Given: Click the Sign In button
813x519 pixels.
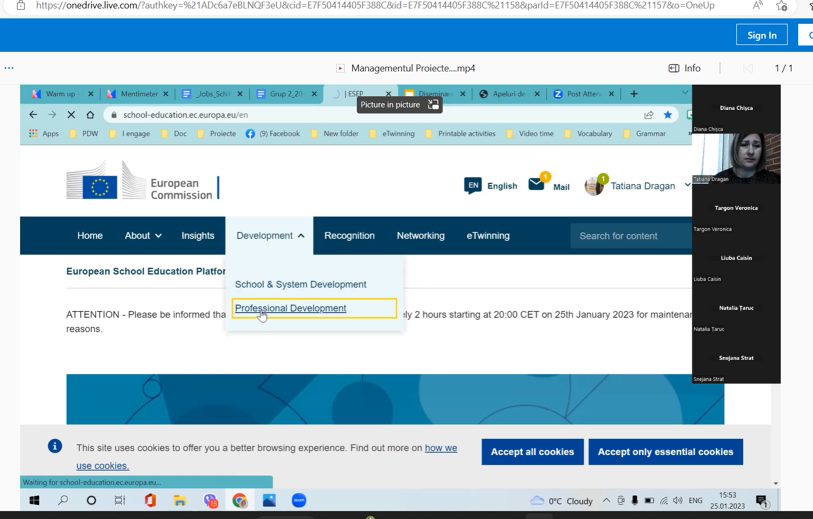Looking at the screenshot, I should (762, 35).
